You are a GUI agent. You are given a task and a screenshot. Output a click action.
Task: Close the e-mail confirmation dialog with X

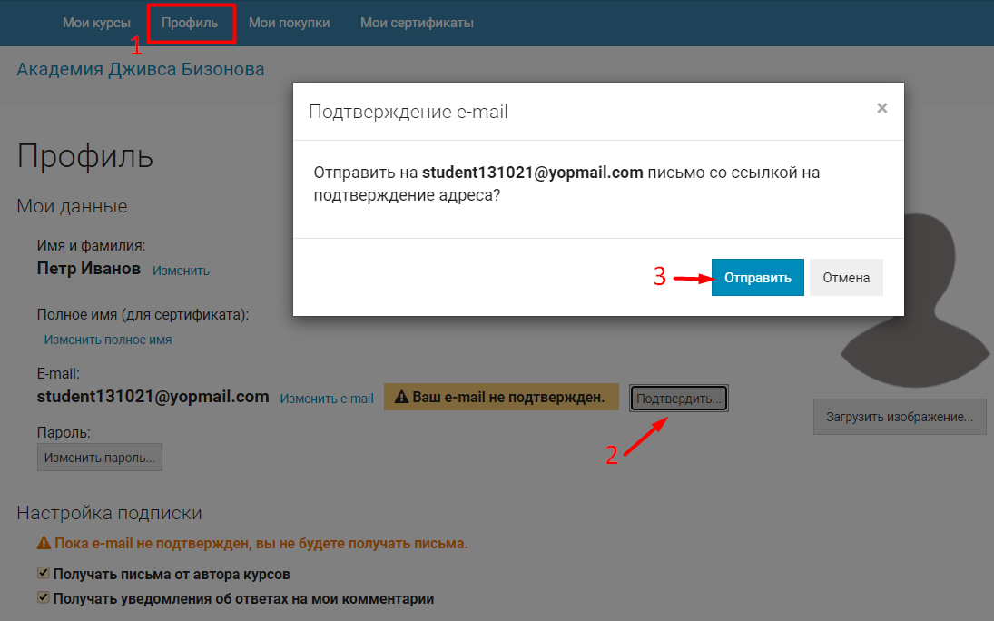point(881,108)
